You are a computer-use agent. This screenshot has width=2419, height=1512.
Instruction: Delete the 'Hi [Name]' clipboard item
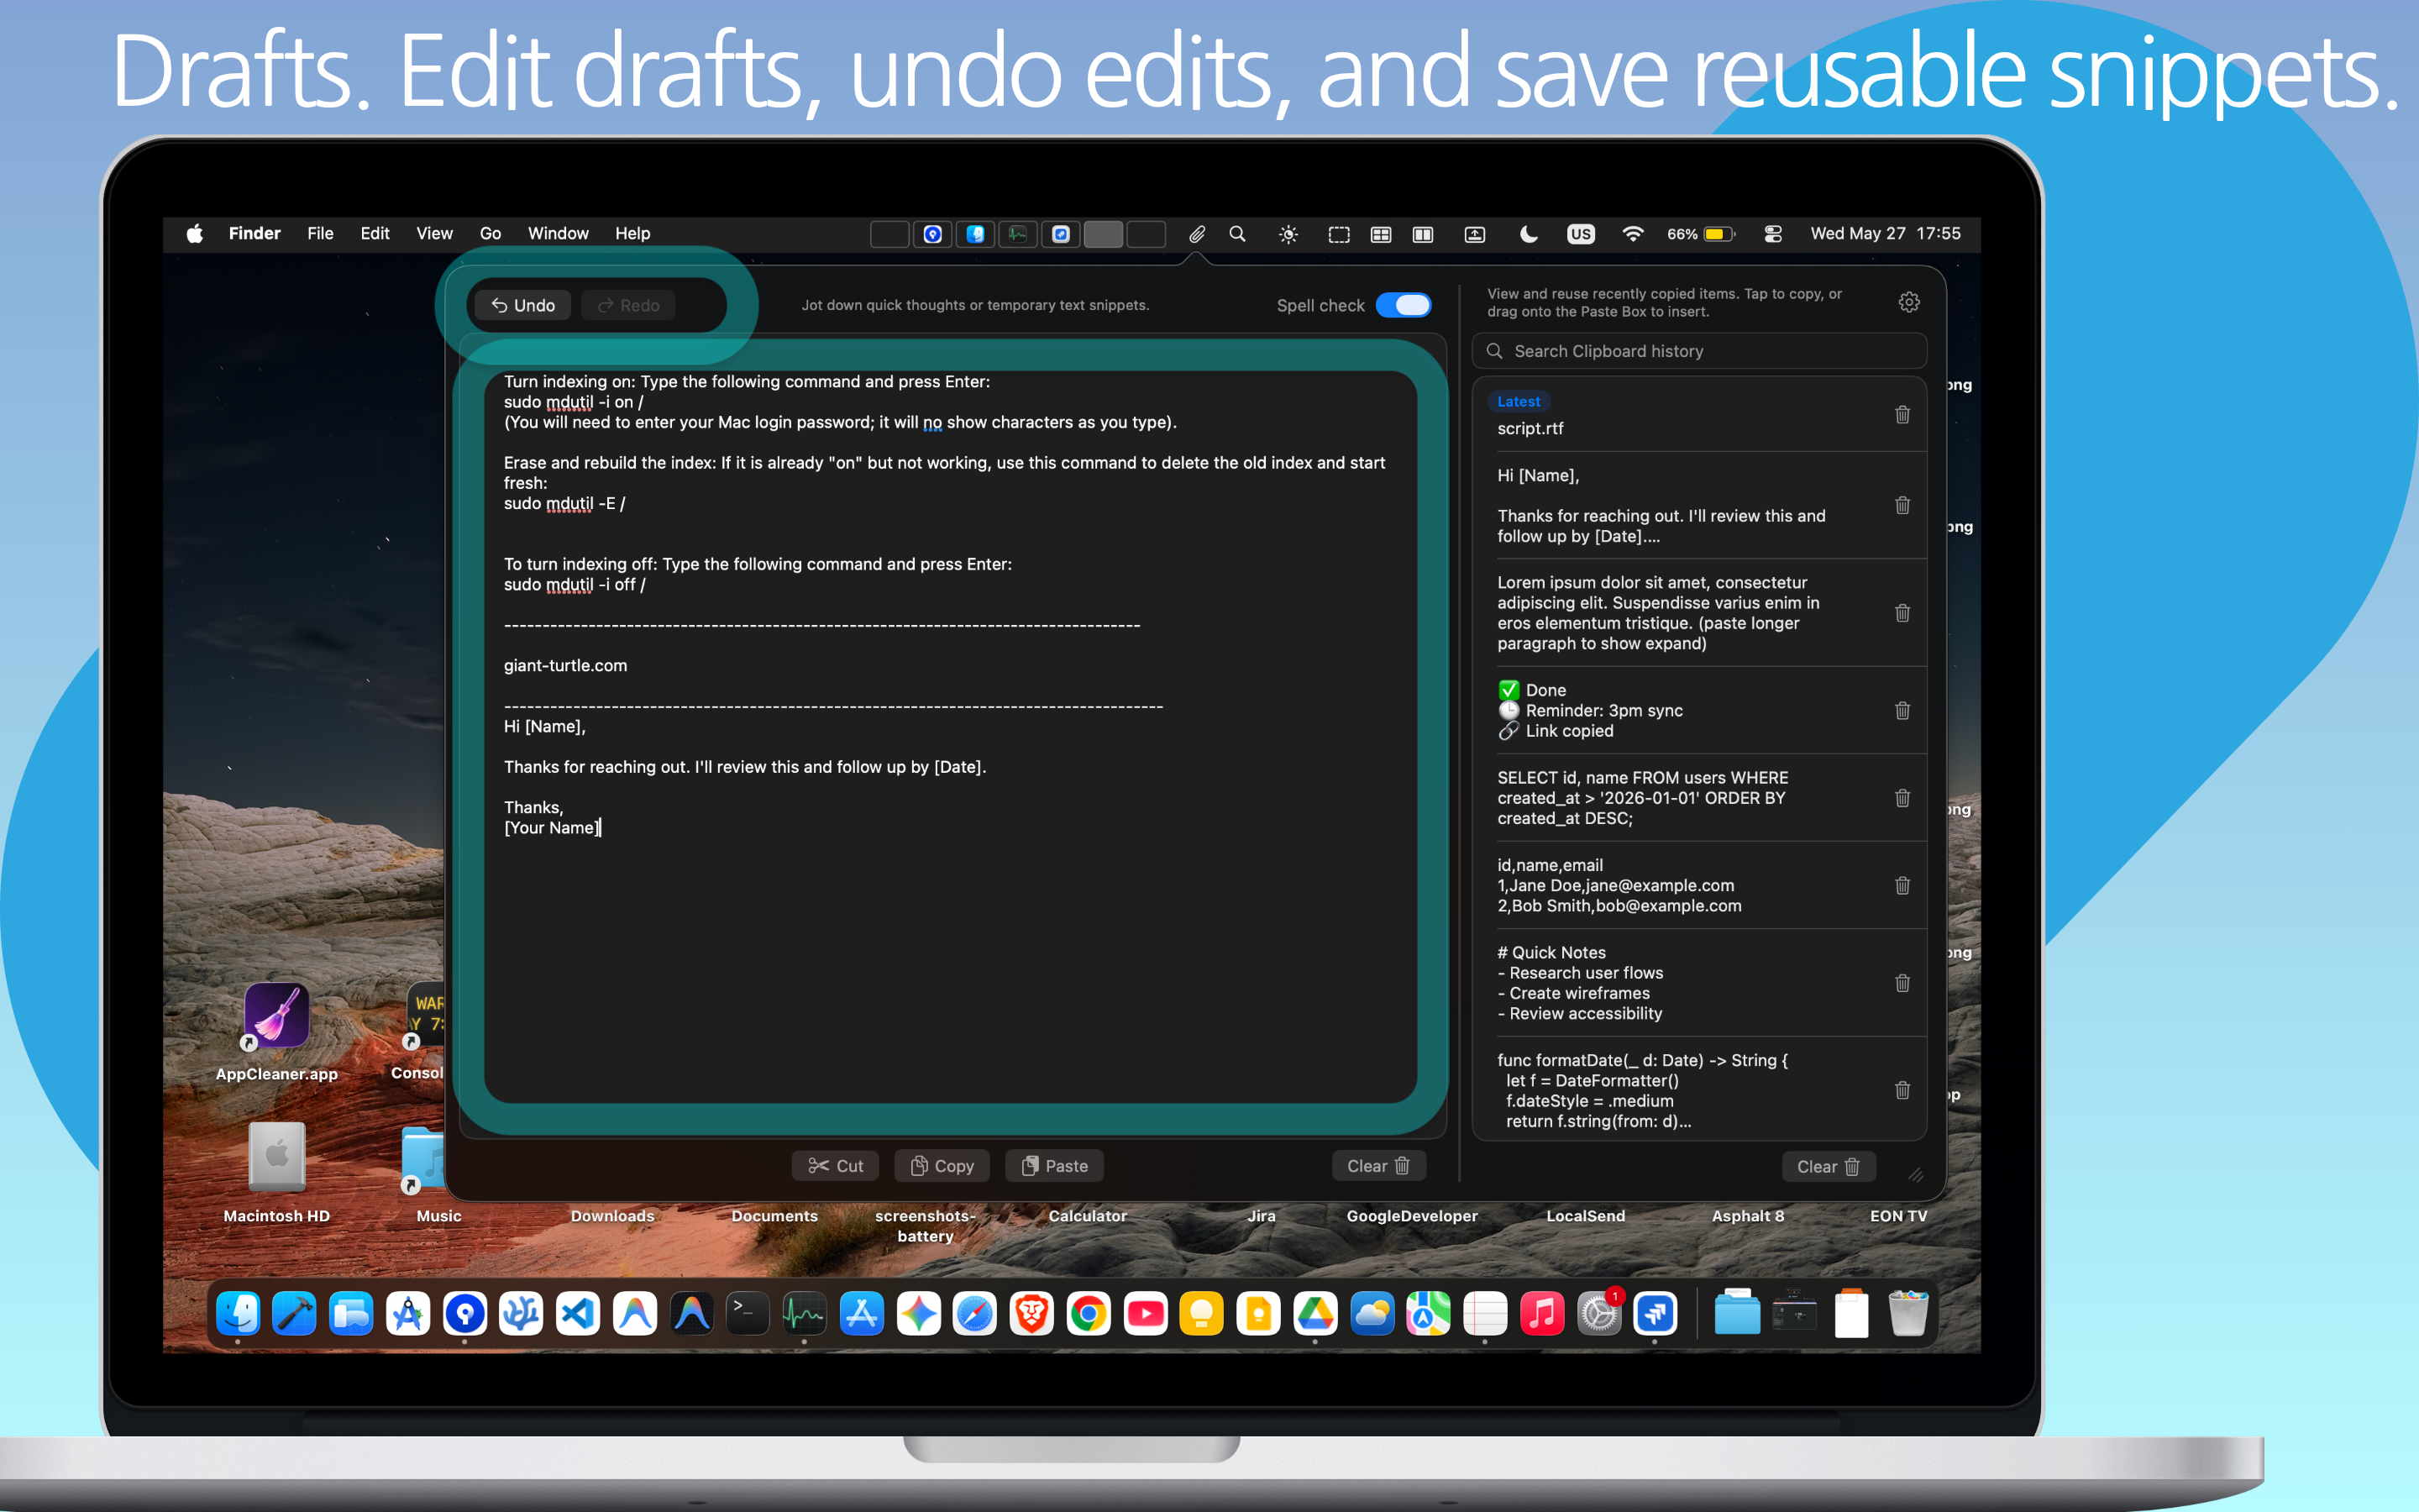[x=1902, y=505]
